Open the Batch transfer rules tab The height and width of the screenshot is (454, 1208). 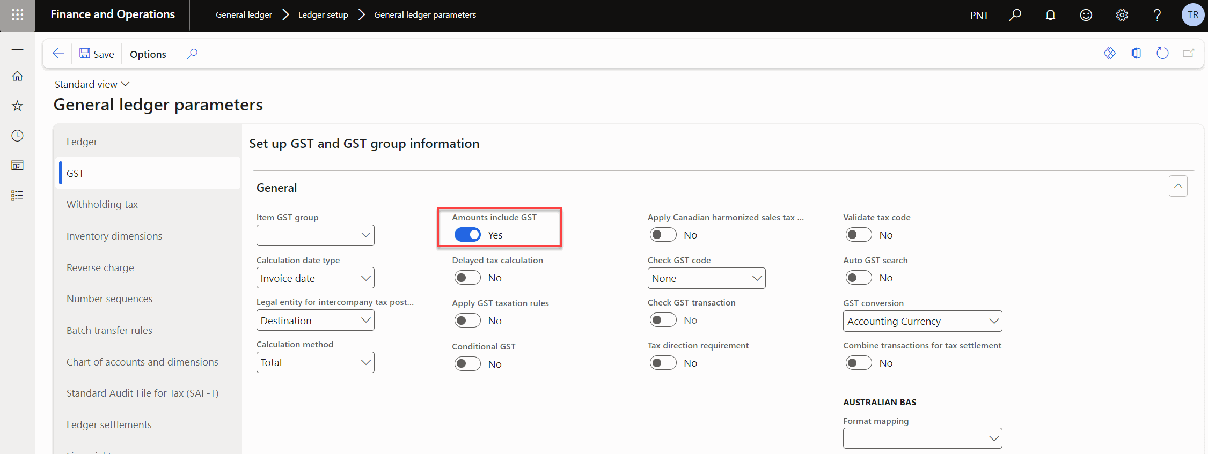[148, 330]
